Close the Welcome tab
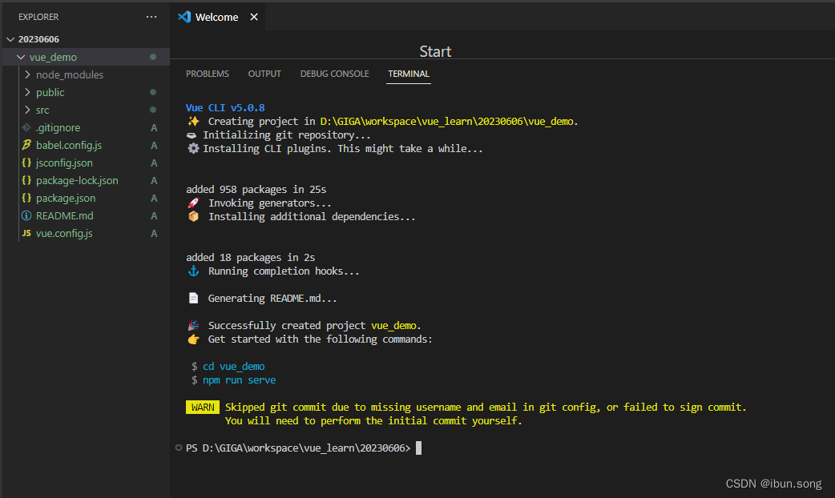 tap(254, 17)
